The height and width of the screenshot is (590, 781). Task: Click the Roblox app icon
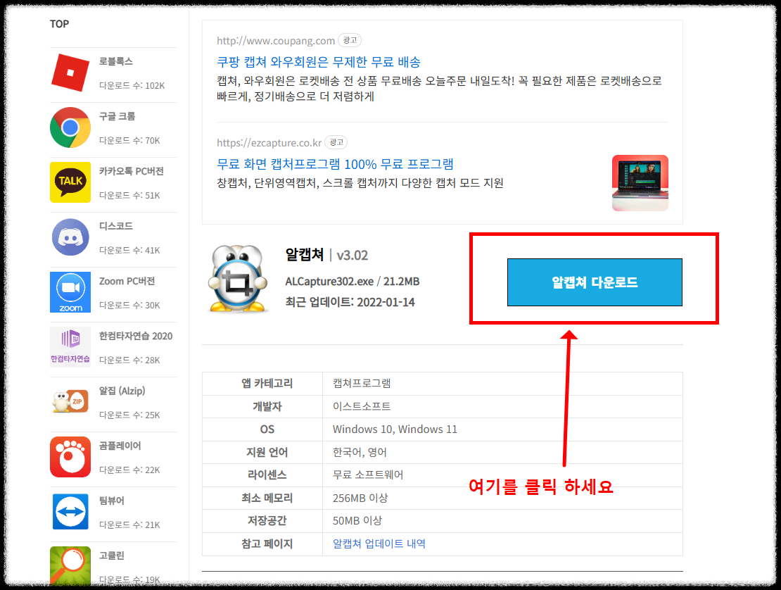pos(70,73)
